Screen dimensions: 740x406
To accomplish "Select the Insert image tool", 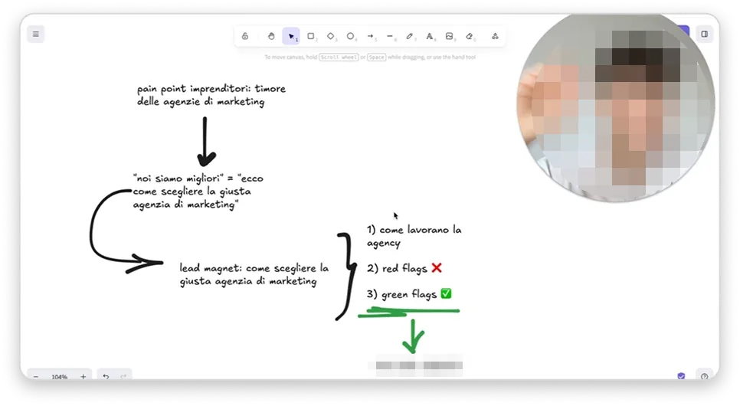I will tap(449, 36).
